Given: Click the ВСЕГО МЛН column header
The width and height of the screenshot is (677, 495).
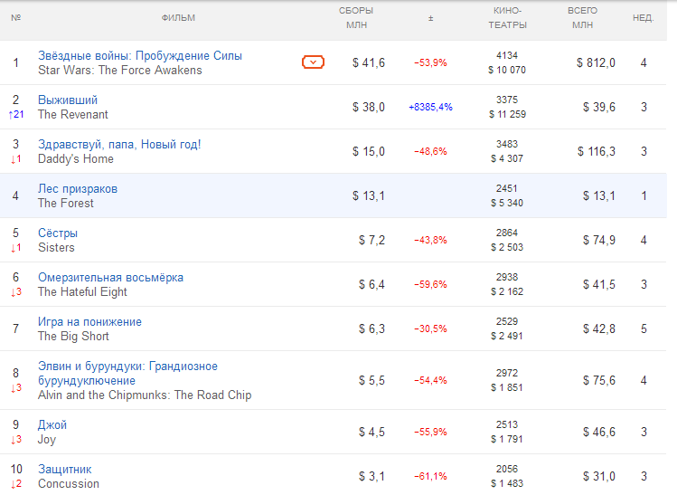Looking at the screenshot, I should click(x=582, y=18).
